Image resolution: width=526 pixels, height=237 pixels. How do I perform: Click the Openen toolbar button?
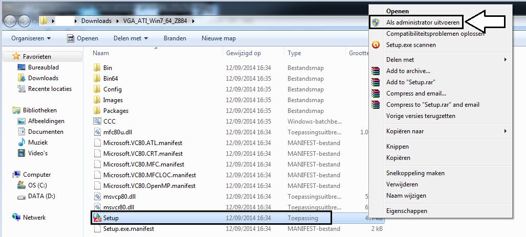pyautogui.click(x=82, y=38)
